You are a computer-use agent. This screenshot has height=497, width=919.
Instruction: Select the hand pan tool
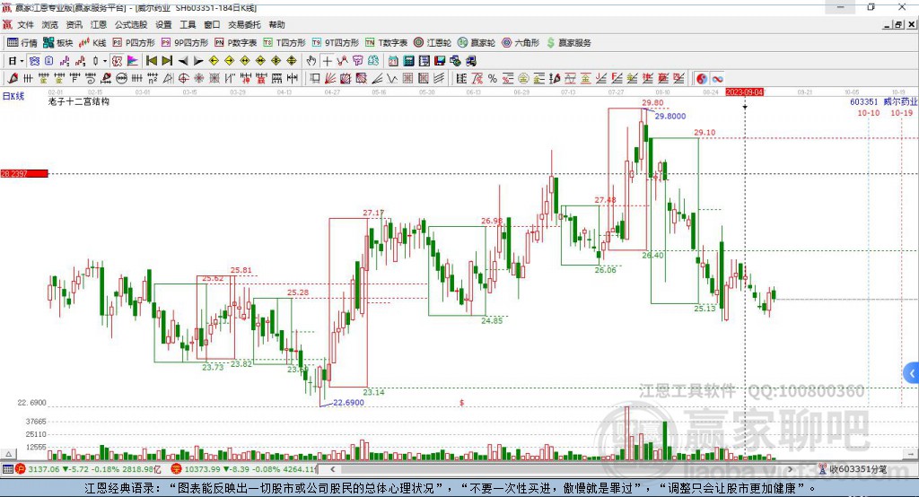(311, 61)
